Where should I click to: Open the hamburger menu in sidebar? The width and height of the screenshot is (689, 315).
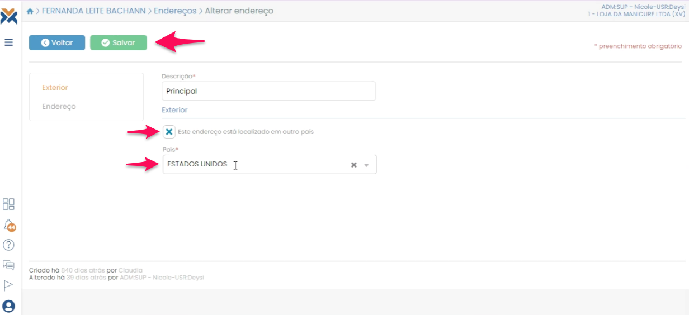(x=9, y=42)
